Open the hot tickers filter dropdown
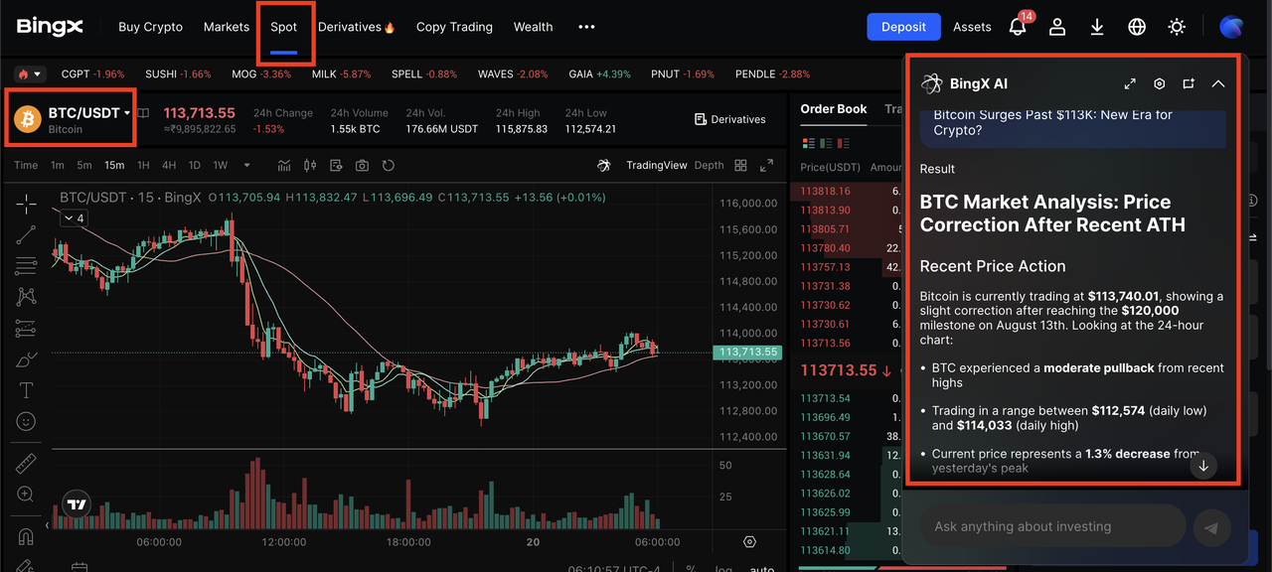This screenshot has width=1272, height=572. (x=30, y=74)
